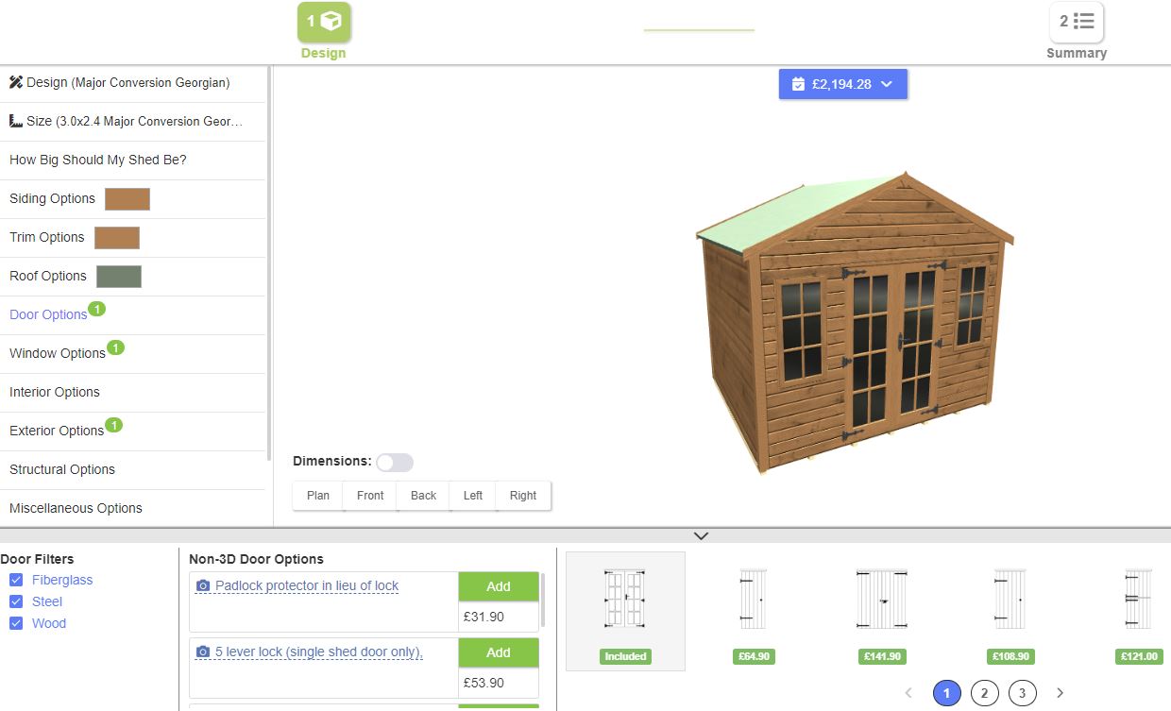Add the Padlock protector option
The height and width of the screenshot is (711, 1171).
[499, 586]
